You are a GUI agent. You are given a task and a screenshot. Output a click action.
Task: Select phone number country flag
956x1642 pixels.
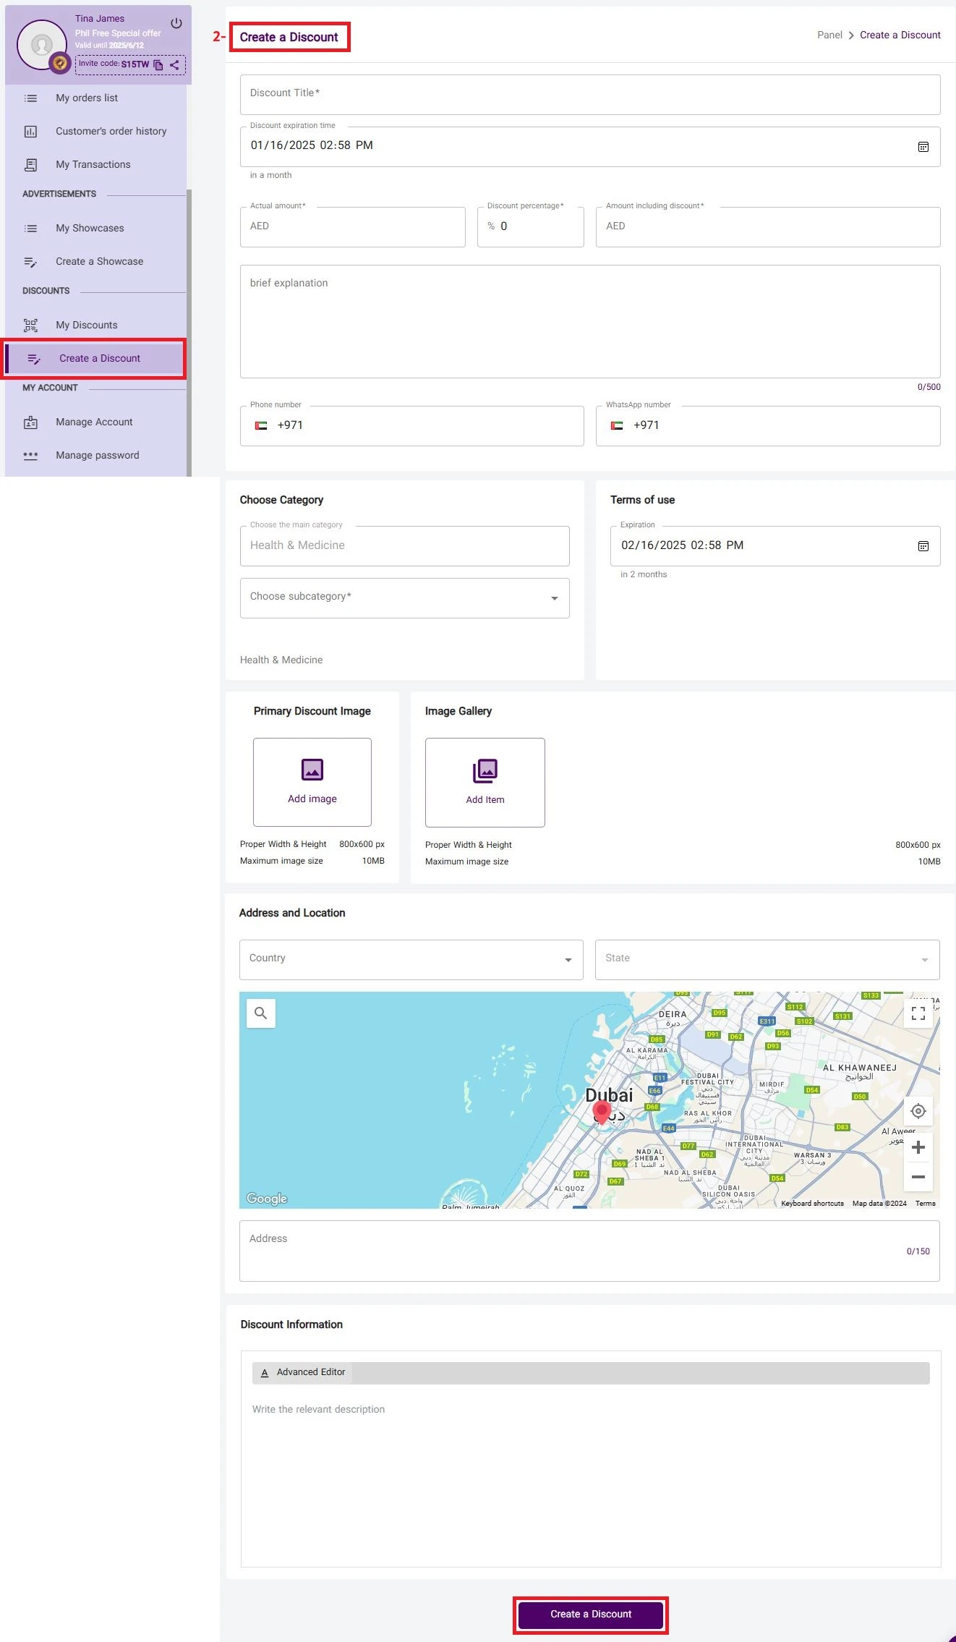tap(261, 426)
